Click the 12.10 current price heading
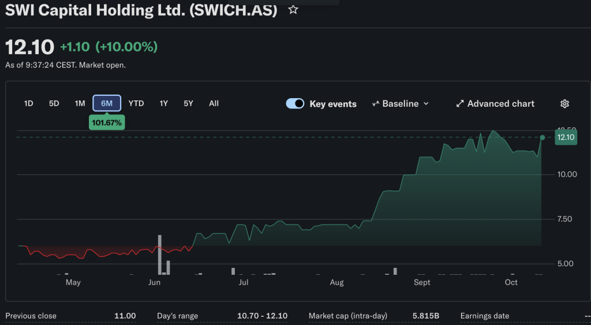Viewport: 591px width, 325px height. (x=30, y=47)
